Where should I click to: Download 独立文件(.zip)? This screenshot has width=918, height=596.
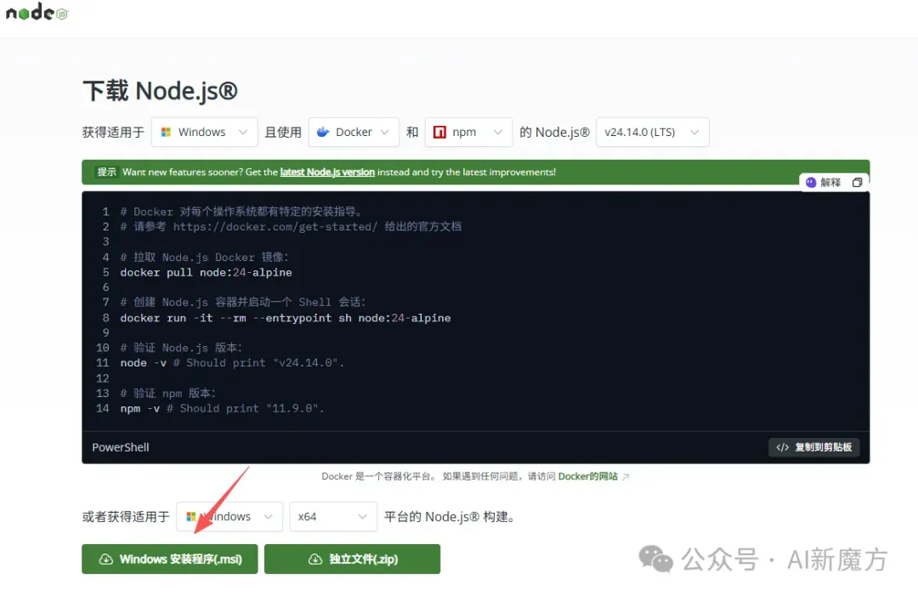pyautogui.click(x=353, y=559)
